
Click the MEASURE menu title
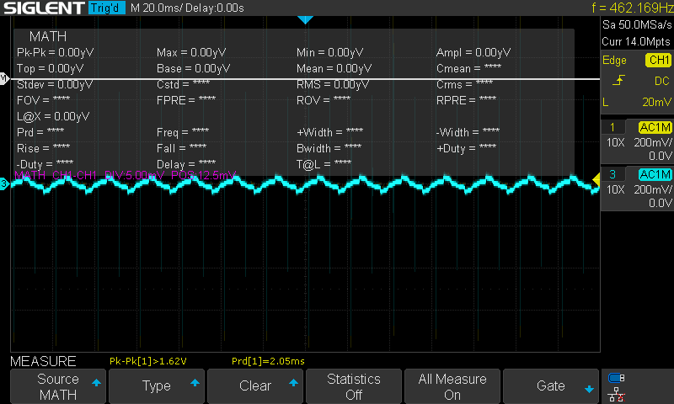(x=43, y=361)
